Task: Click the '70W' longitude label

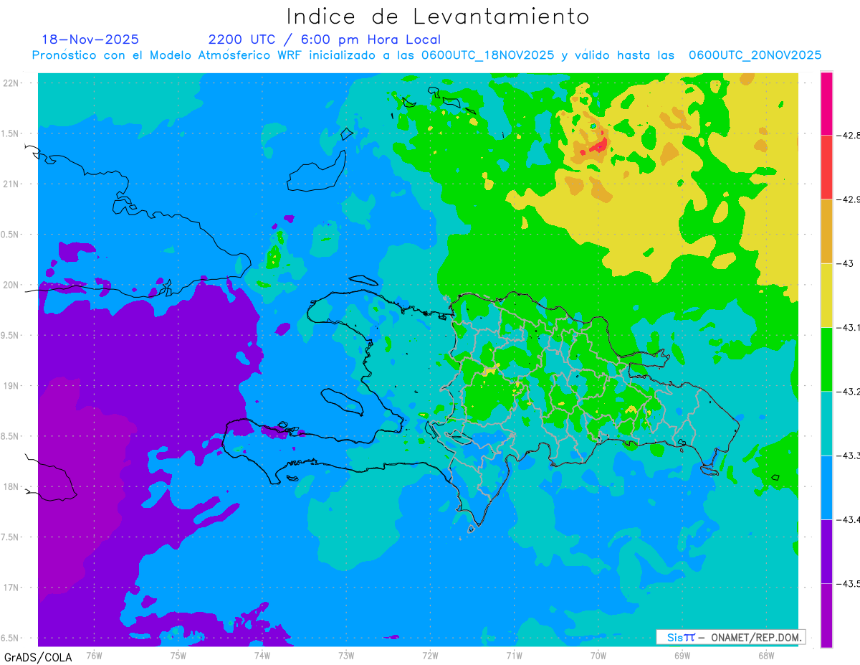Action: (598, 655)
